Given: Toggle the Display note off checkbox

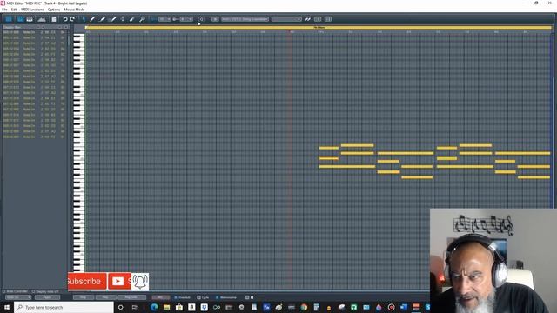Looking at the screenshot, I should [x=33, y=292].
